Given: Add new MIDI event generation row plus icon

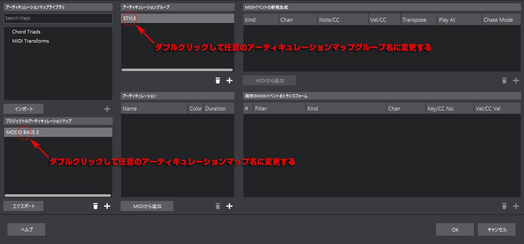Looking at the screenshot, I should [516, 80].
